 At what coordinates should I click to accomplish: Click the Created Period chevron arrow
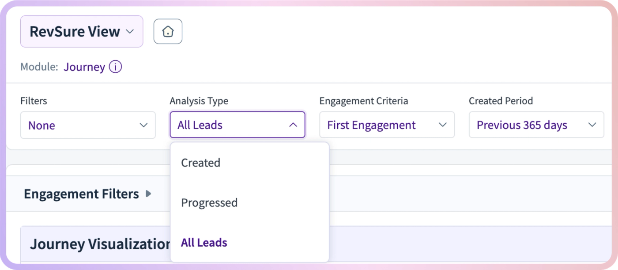pyautogui.click(x=592, y=125)
